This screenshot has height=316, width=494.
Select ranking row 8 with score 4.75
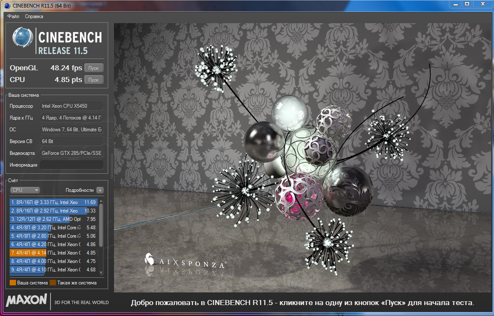click(53, 261)
